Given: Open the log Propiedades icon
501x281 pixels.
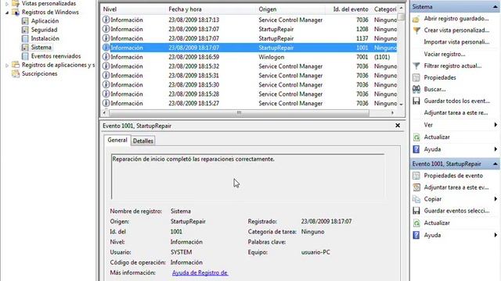Looking at the screenshot, I should [x=416, y=78].
